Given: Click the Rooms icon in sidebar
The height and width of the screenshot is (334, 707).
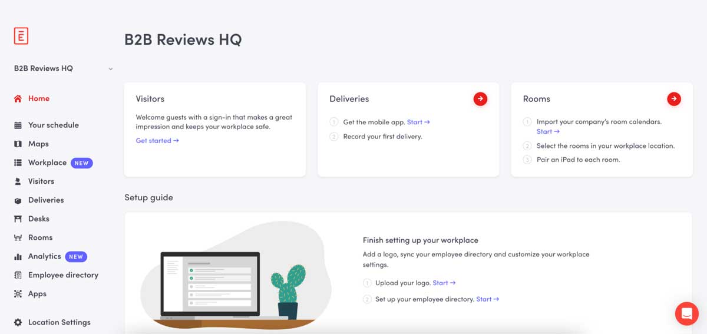Looking at the screenshot, I should pyautogui.click(x=18, y=238).
